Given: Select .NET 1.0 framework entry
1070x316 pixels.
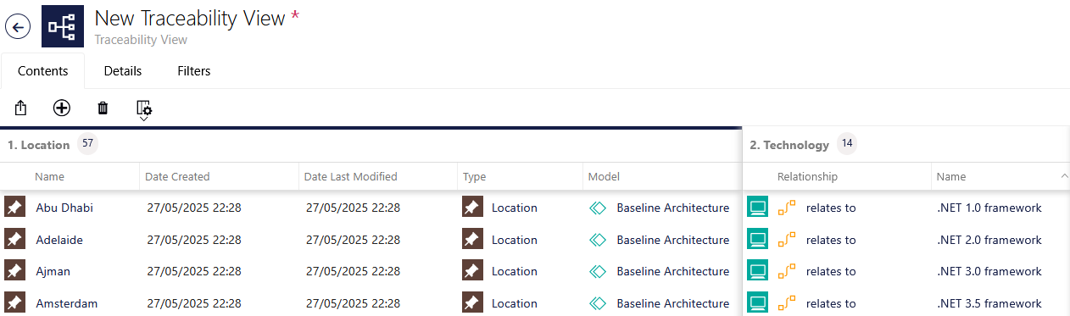Looking at the screenshot, I should point(989,208).
